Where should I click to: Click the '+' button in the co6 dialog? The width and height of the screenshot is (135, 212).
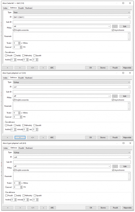pyautogui.click(x=43, y=207)
